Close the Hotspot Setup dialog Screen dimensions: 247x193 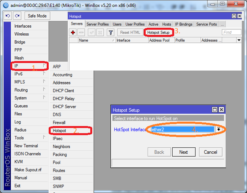[x=221, y=110]
